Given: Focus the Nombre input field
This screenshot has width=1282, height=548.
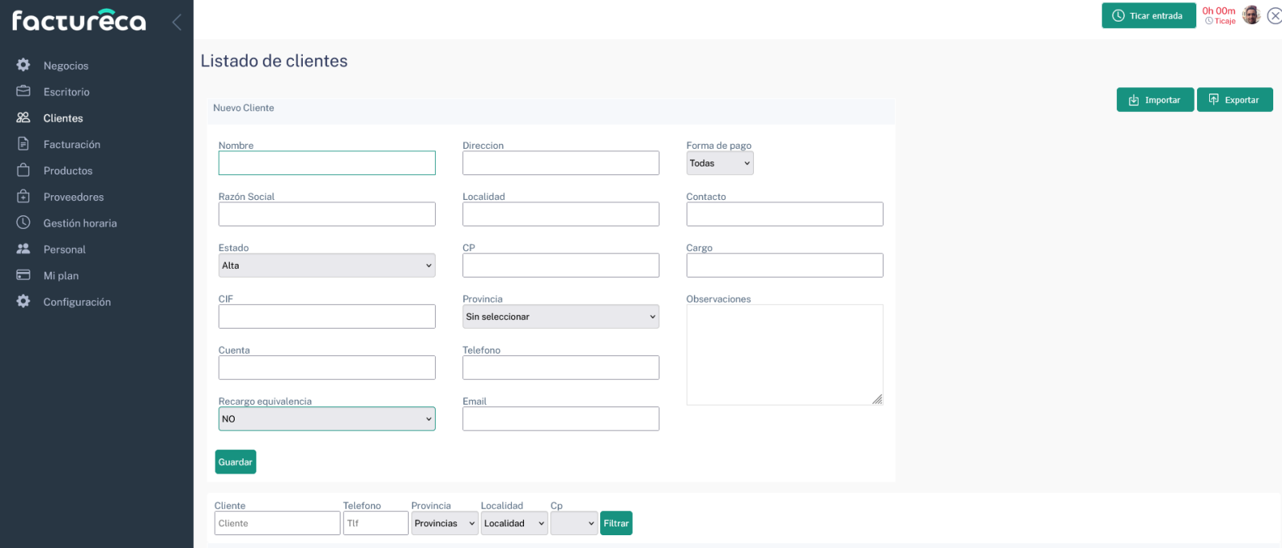Looking at the screenshot, I should click(326, 163).
